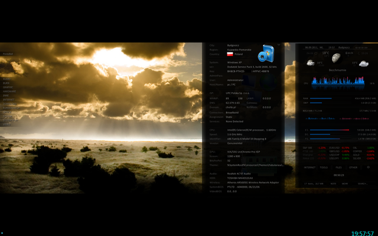Click the moon weather icon

point(336,58)
